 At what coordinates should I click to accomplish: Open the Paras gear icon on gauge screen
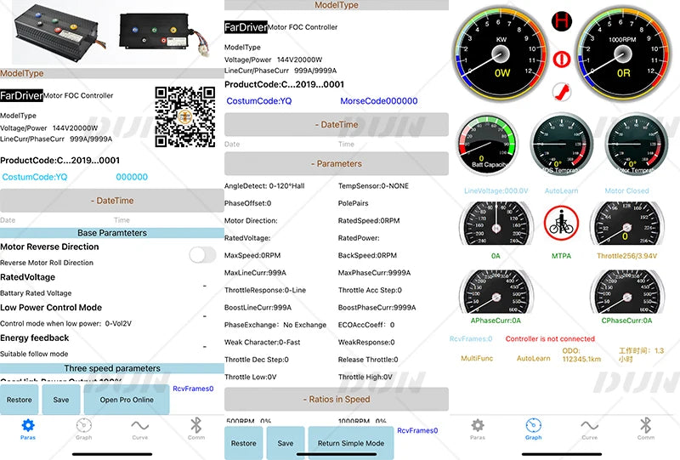point(478,425)
